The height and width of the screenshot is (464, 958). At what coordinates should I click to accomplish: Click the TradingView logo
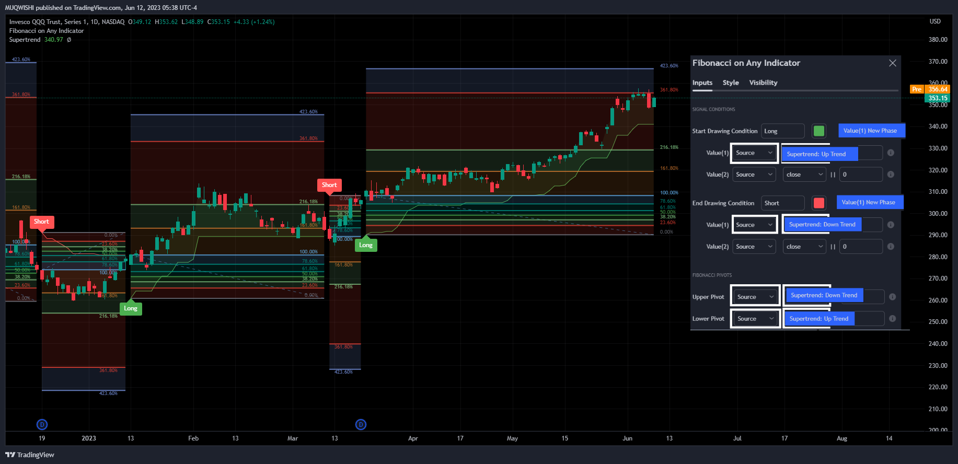tap(30, 455)
